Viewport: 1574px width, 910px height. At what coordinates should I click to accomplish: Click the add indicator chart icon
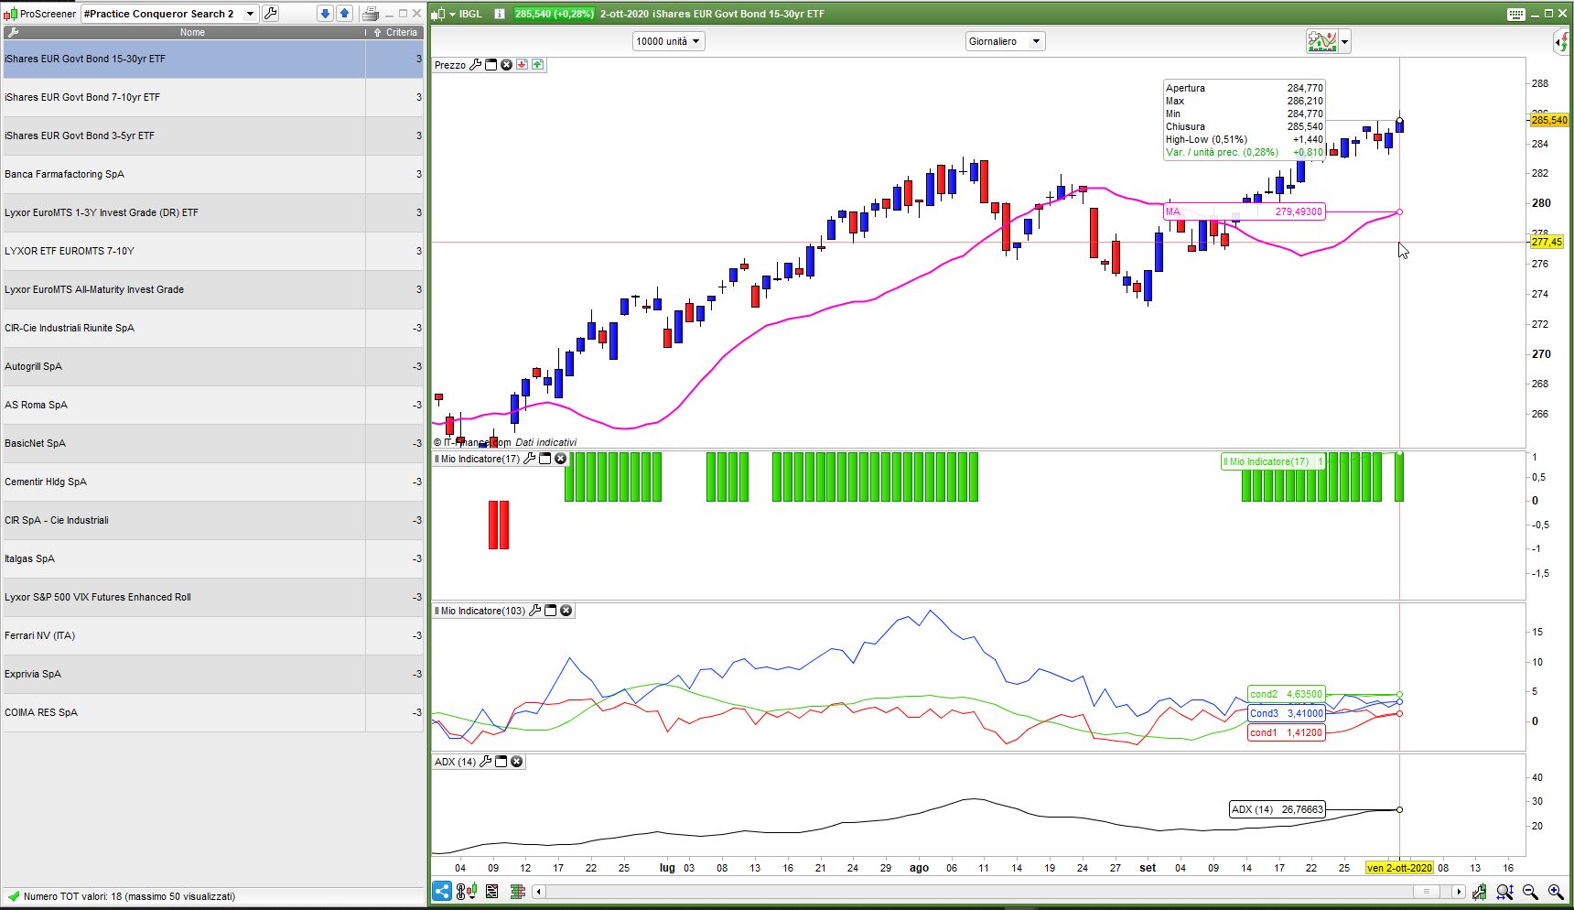[x=1322, y=41]
